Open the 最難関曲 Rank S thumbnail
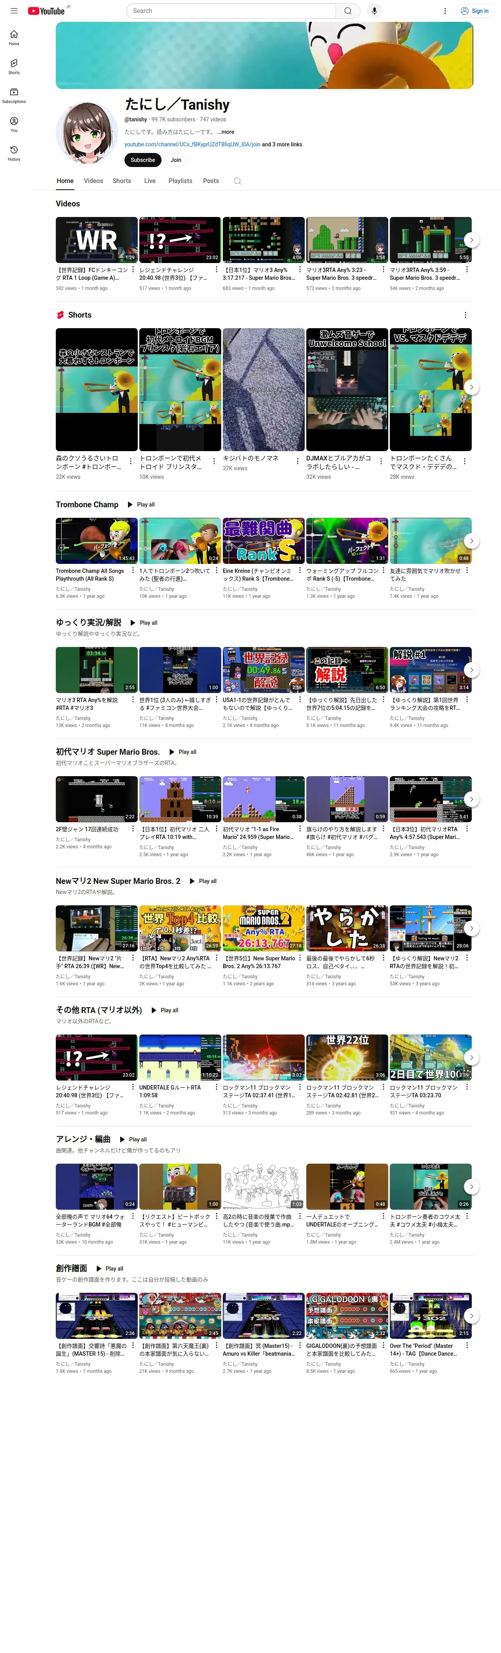Image resolution: width=501 pixels, height=1653 pixels. coord(264,541)
